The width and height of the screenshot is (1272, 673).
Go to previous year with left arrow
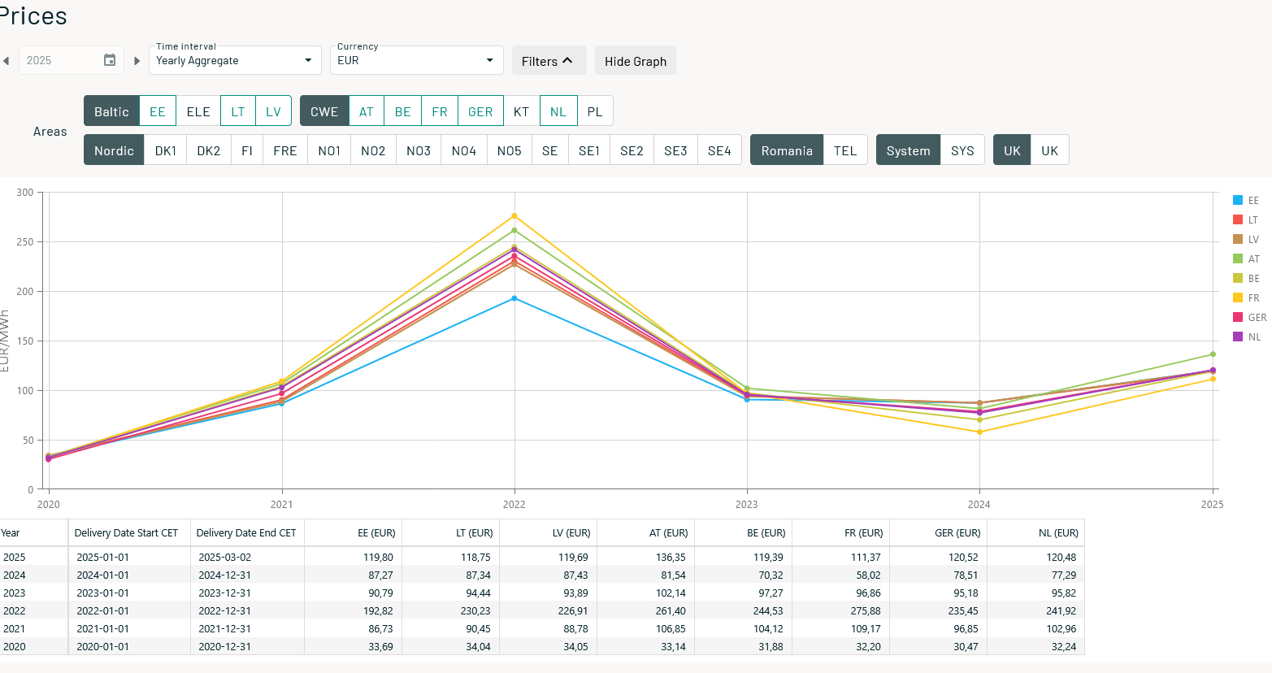7,61
